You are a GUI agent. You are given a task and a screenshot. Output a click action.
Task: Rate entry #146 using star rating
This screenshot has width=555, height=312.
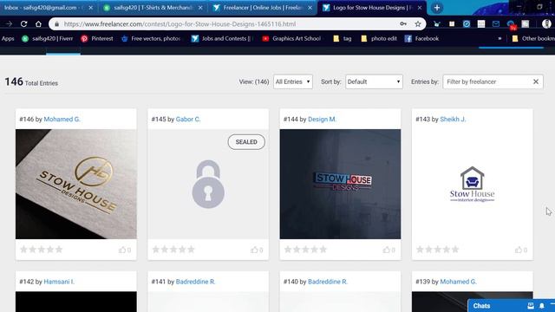click(42, 250)
